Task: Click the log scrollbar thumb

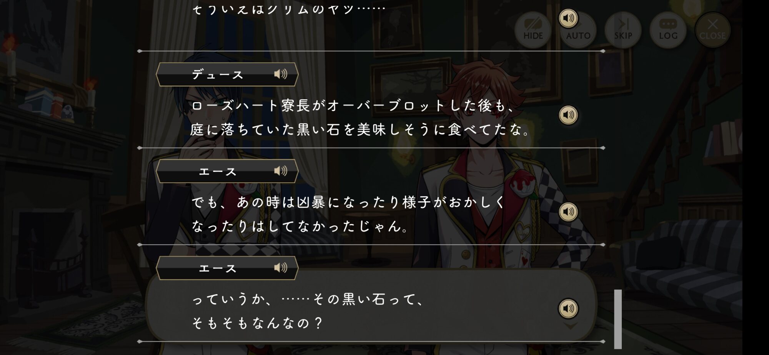Action: coord(618,319)
